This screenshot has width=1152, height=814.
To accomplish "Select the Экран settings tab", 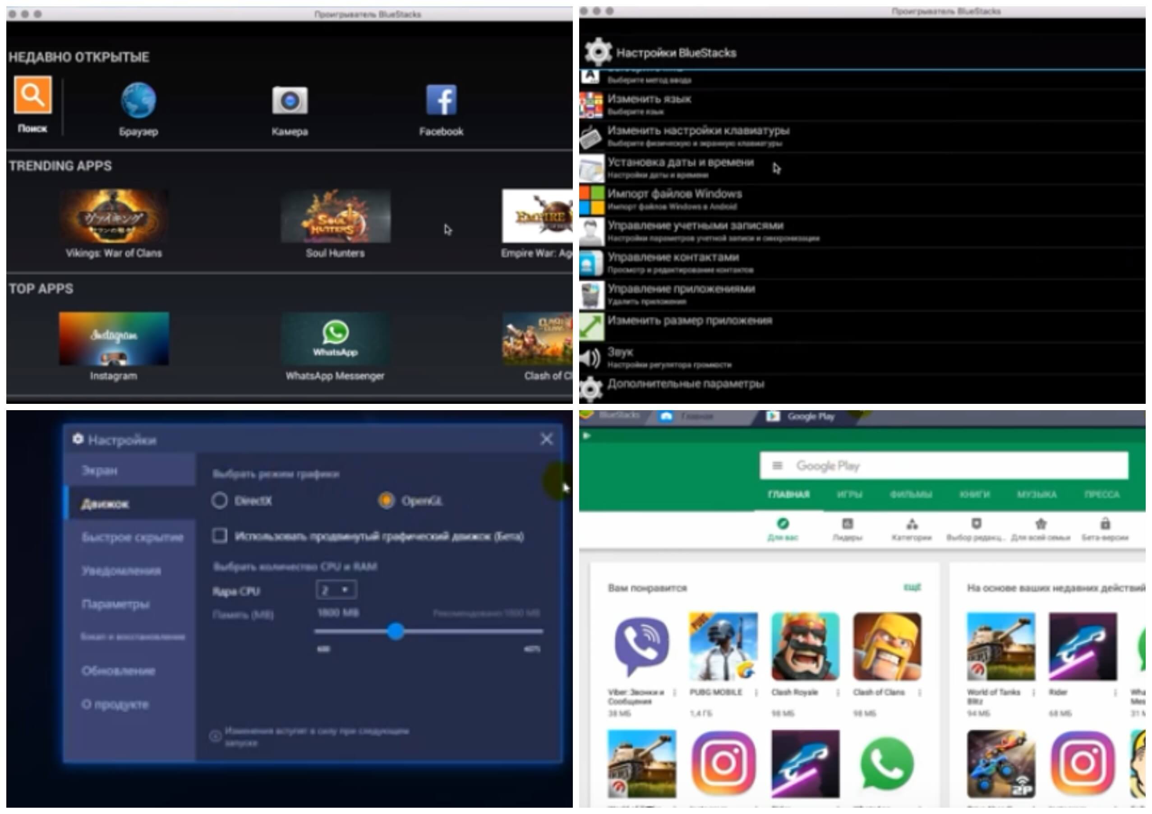I will [130, 470].
